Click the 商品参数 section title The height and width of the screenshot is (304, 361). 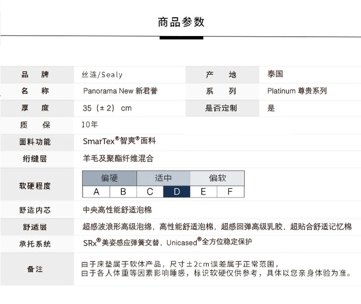click(x=181, y=22)
